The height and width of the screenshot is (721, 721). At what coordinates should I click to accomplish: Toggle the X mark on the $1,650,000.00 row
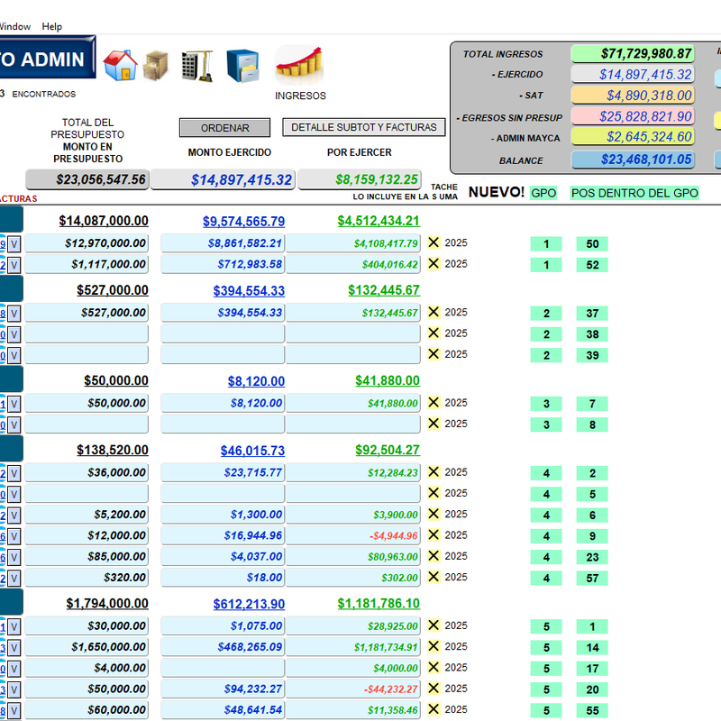click(x=434, y=647)
